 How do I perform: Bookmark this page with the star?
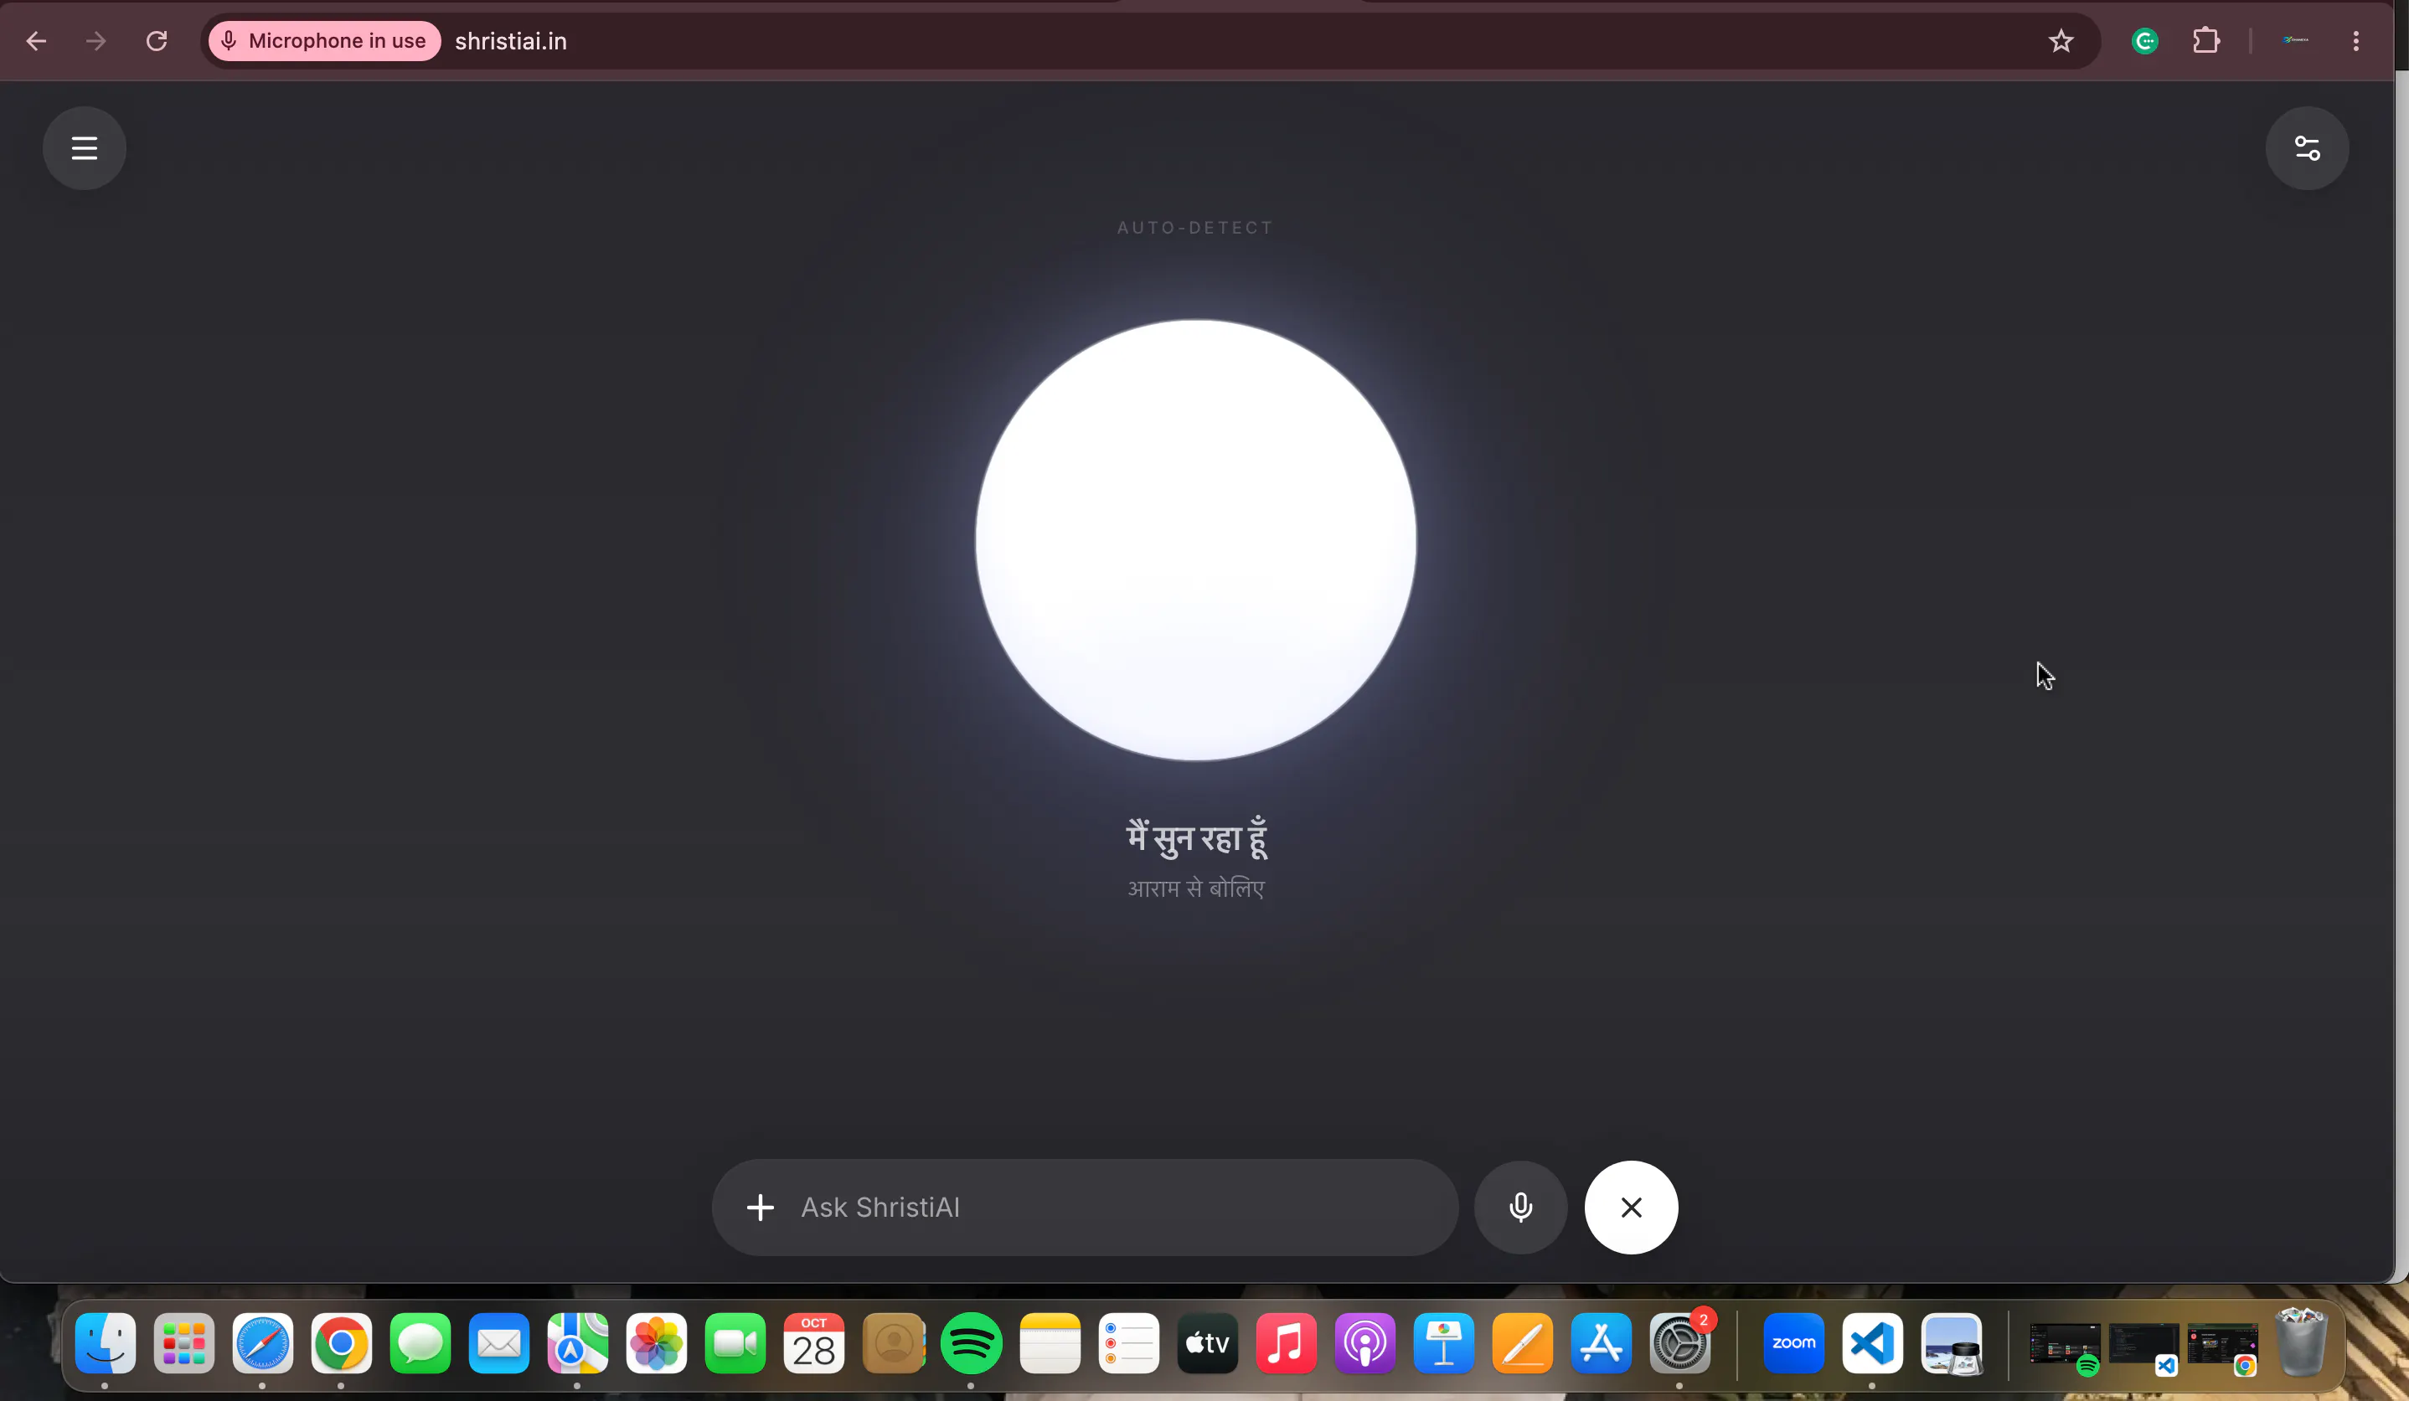(2060, 41)
